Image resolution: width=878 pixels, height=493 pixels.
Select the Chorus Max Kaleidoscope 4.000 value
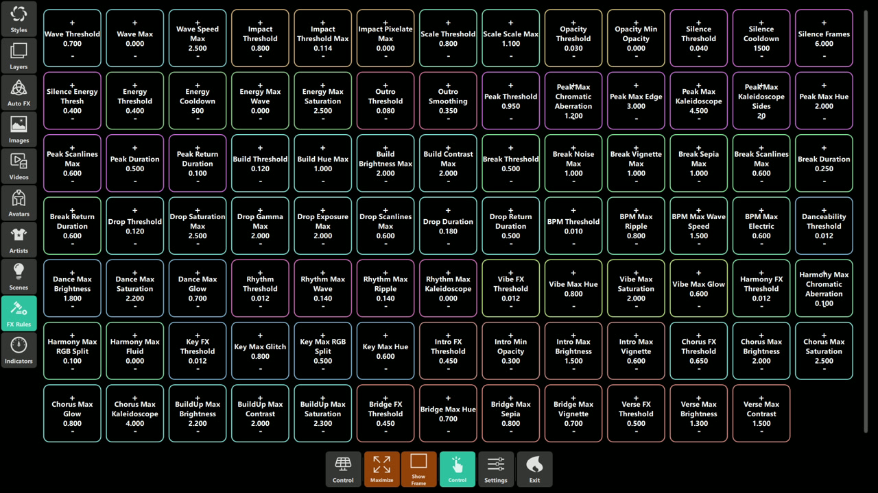(x=135, y=423)
